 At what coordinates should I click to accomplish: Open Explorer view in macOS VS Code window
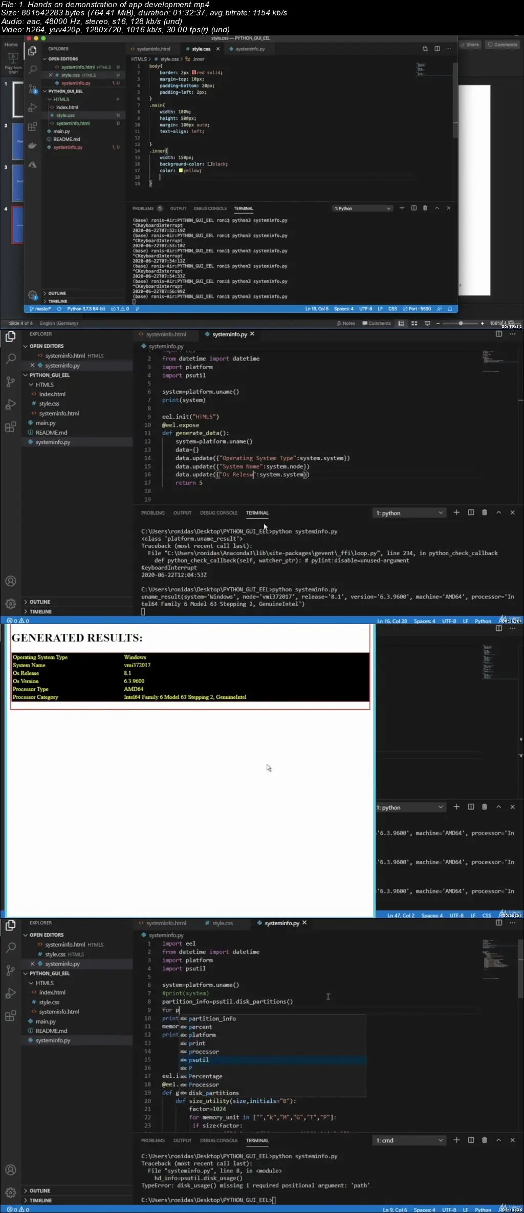[x=32, y=51]
